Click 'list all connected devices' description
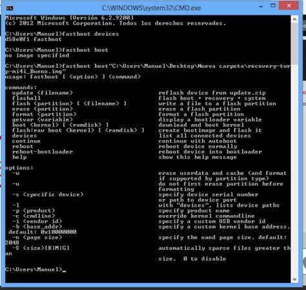Viewport: 306px width, 290px height. (205, 136)
